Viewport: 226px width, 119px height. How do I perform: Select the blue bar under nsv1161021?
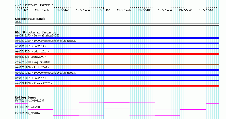coord(117,81)
